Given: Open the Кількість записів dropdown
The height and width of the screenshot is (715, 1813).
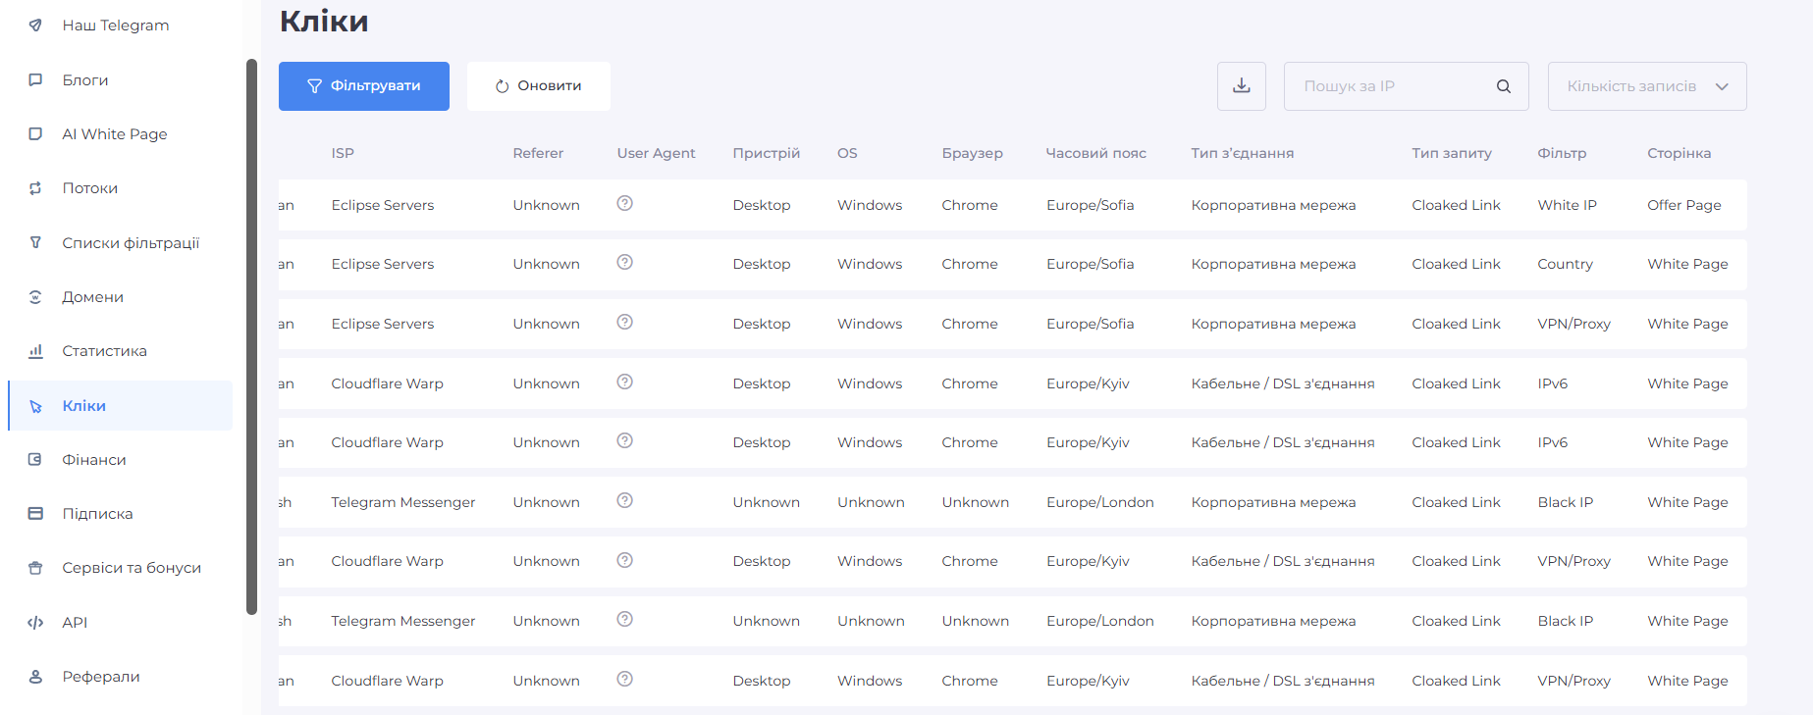Looking at the screenshot, I should coord(1646,86).
